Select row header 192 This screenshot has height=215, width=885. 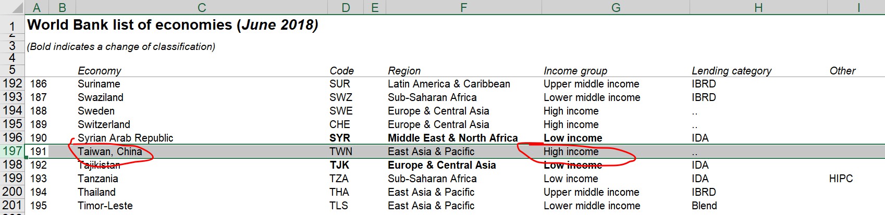coord(12,83)
